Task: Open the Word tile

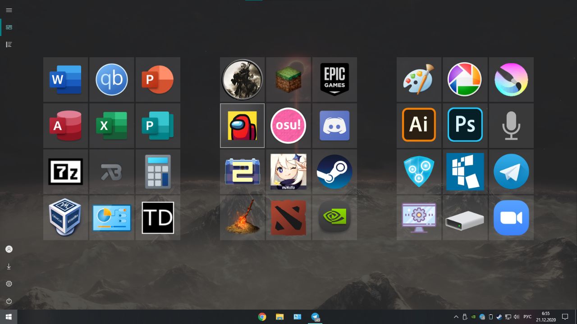Action: coord(65,79)
